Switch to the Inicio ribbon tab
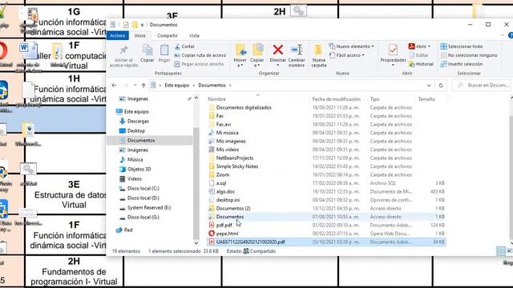Image resolution: width=513 pixels, height=288 pixels. click(x=140, y=35)
